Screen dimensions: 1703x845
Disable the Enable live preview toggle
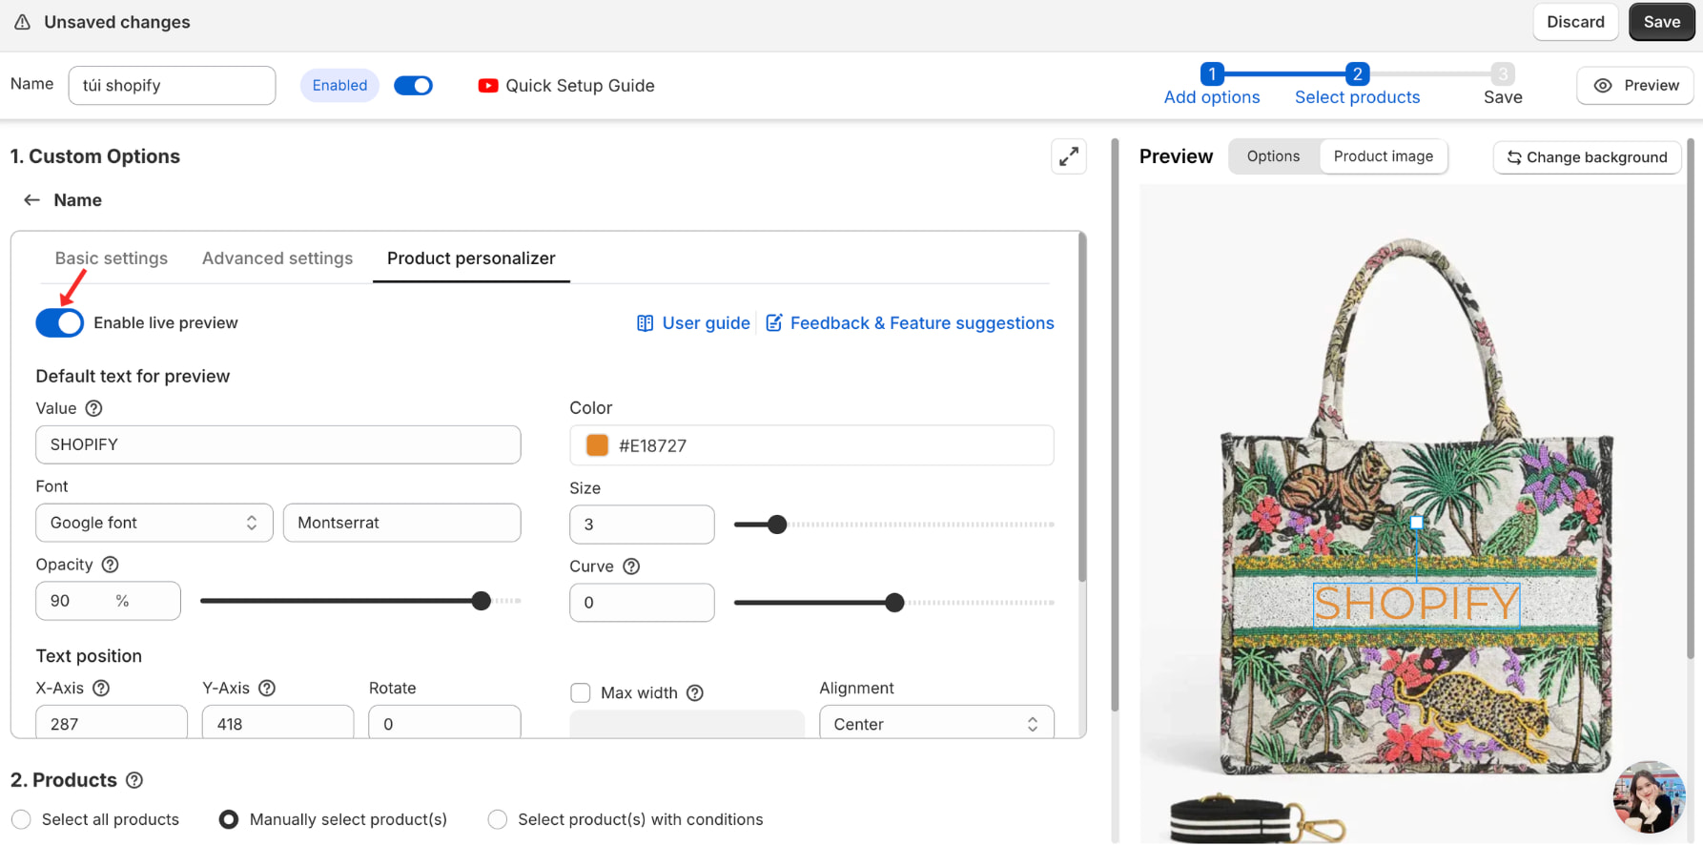click(x=60, y=323)
